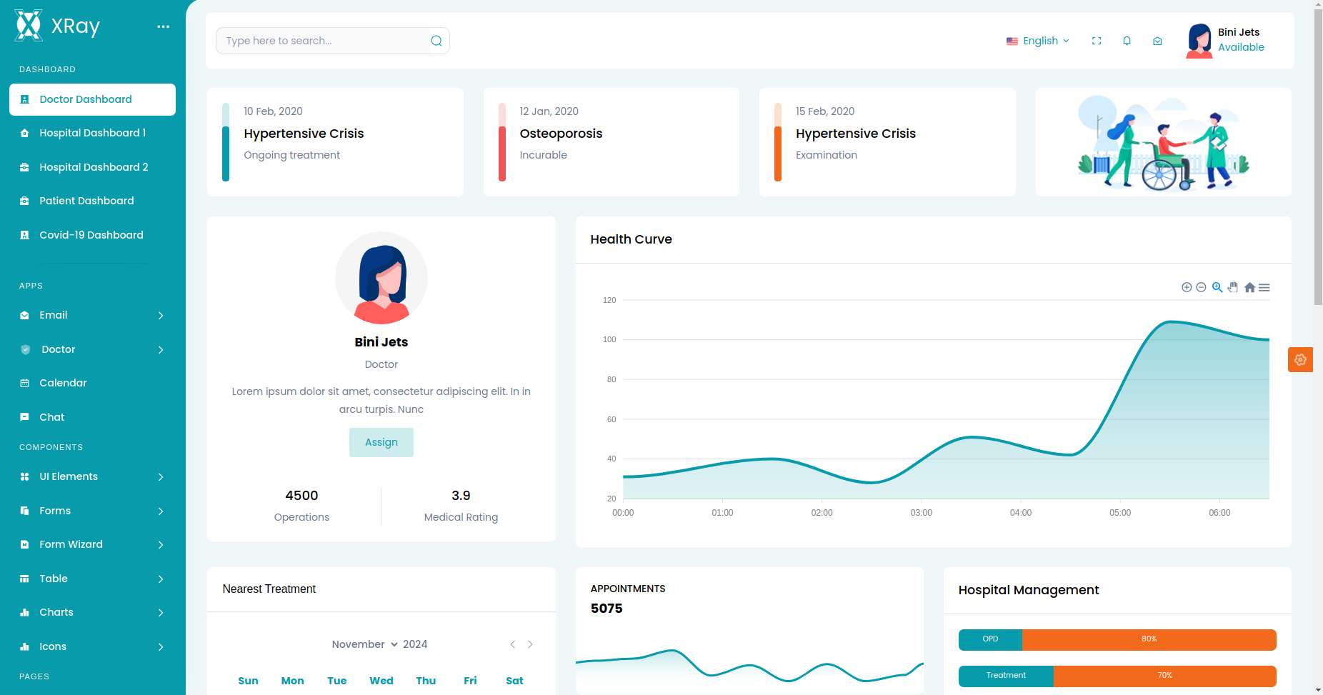Click the OPD 80% progress bar

click(1117, 639)
